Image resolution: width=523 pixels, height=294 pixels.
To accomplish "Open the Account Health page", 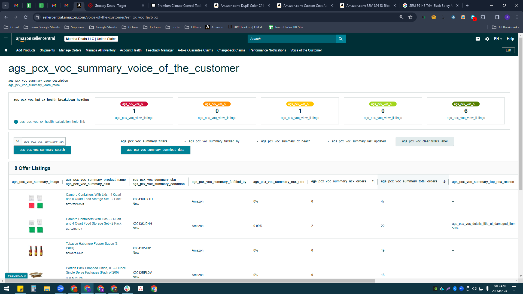I will 131,50.
